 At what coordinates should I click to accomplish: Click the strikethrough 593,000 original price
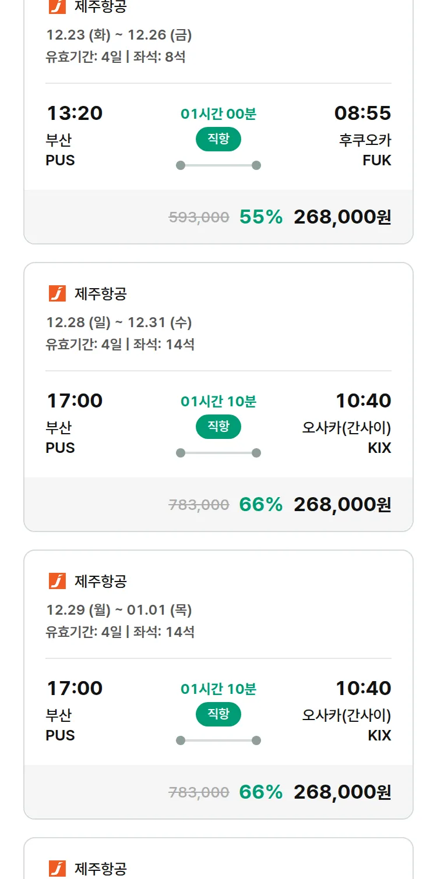pyautogui.click(x=199, y=218)
